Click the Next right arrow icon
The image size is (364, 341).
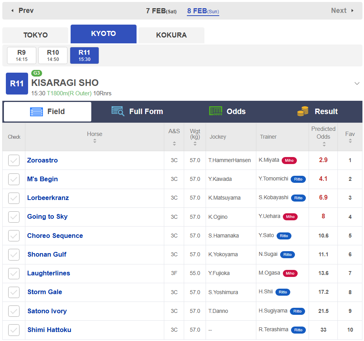pyautogui.click(x=352, y=11)
